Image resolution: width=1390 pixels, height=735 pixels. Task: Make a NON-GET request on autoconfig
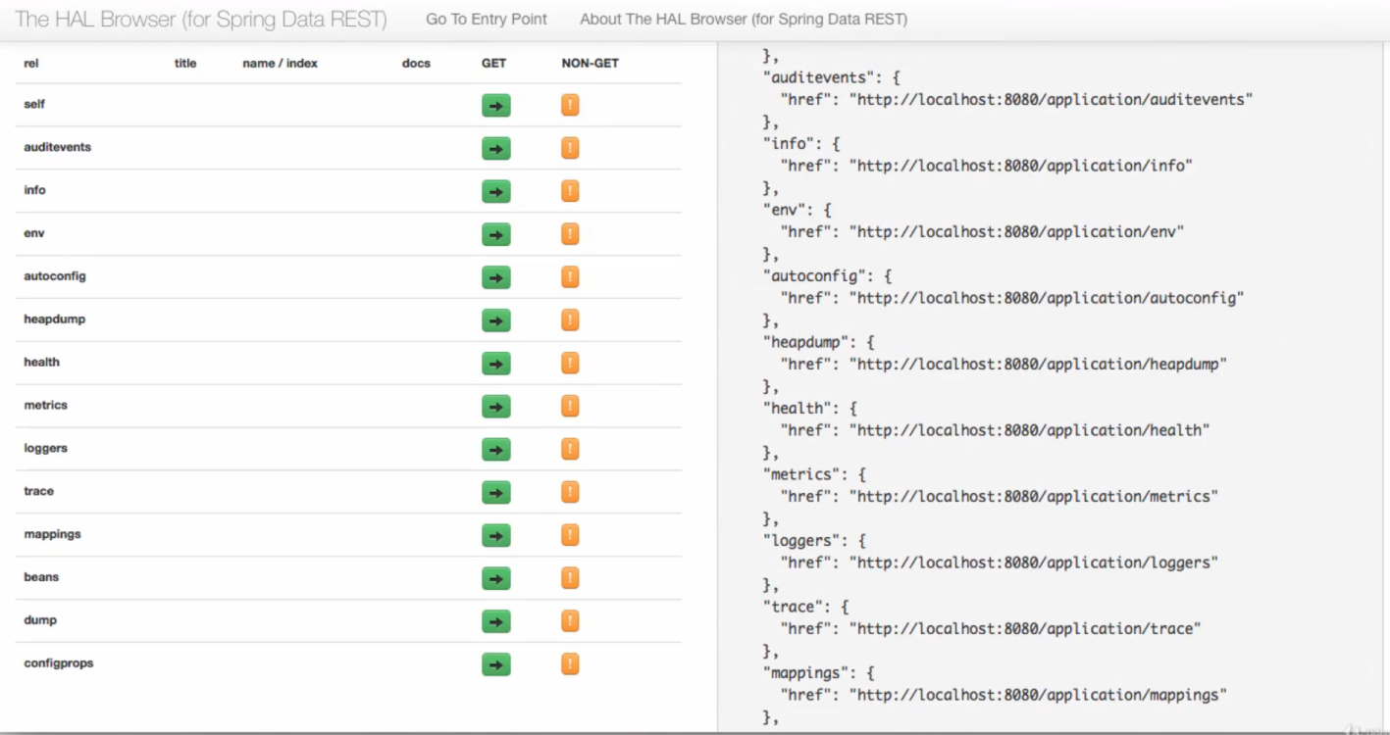[x=570, y=277]
